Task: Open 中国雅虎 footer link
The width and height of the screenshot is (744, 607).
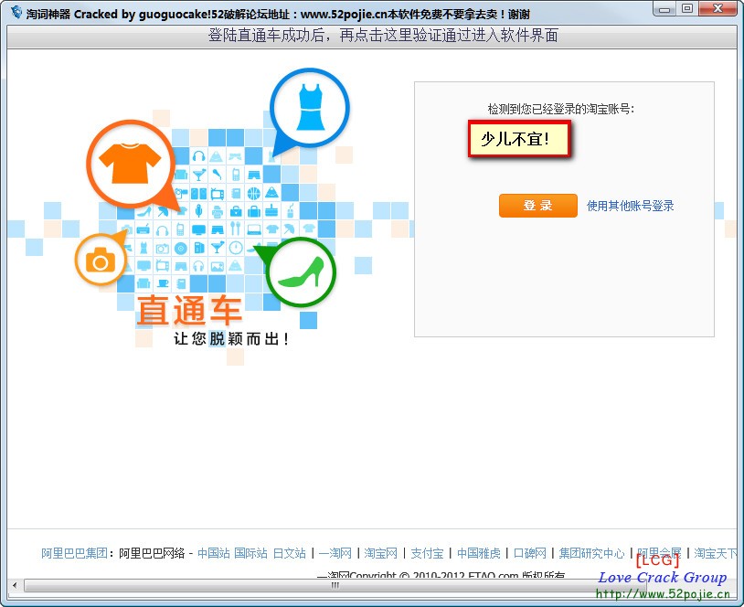Action: tap(479, 553)
